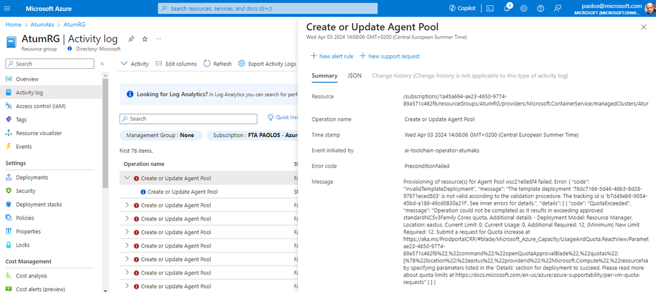Switch to the JSON tab
Image resolution: width=656 pixels, height=292 pixels.
[x=355, y=75]
